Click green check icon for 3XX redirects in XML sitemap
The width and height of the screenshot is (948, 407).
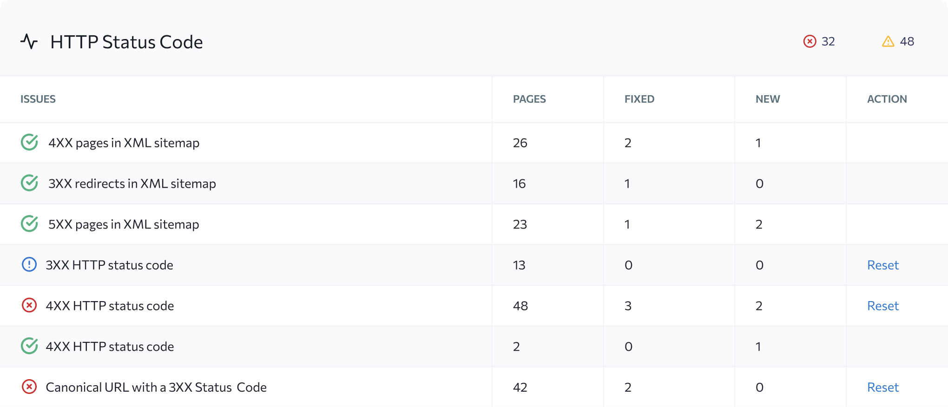click(x=30, y=183)
